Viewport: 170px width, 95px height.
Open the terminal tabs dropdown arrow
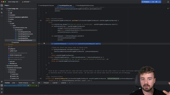(x=72, y=83)
